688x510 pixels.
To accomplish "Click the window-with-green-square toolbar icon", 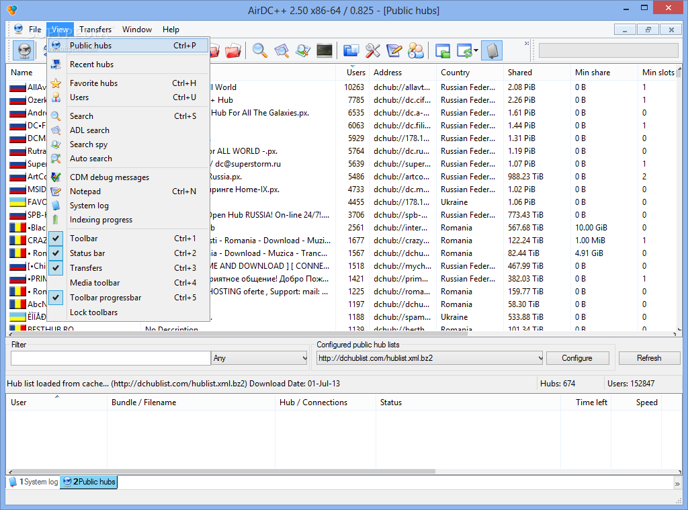I will 443,50.
